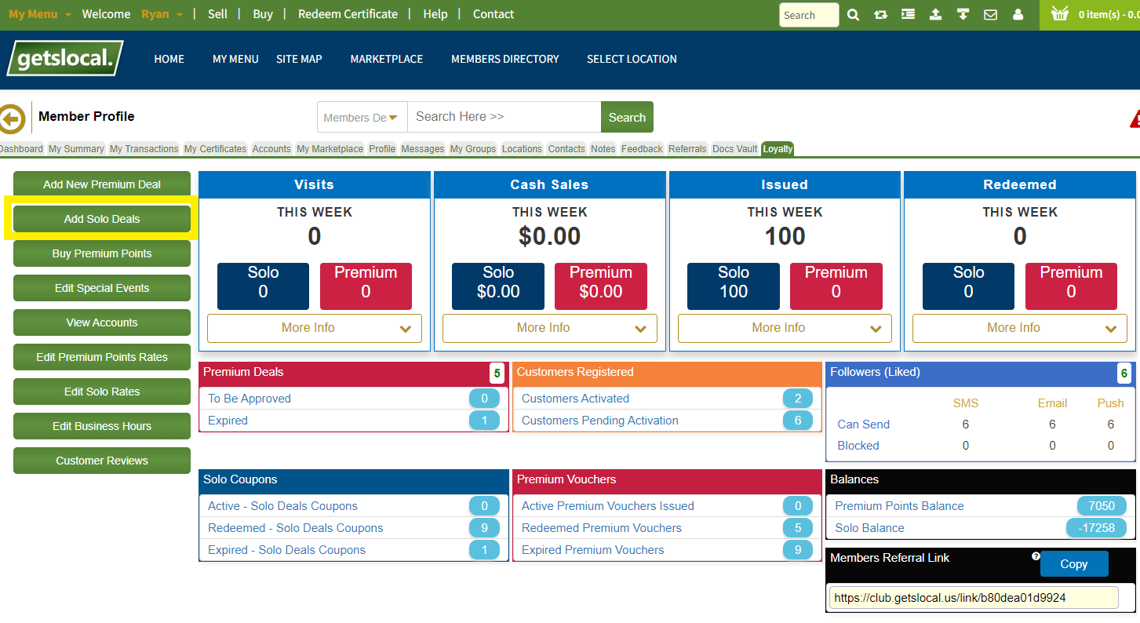Click the gold back arrow circle icon
The width and height of the screenshot is (1140, 623).
point(12,119)
